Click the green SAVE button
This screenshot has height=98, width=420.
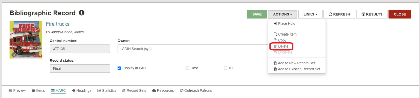click(x=257, y=14)
